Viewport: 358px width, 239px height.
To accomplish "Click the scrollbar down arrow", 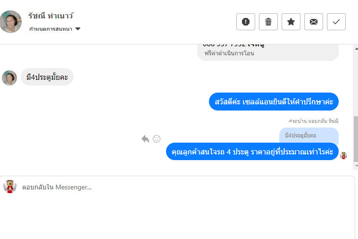I will click(356, 166).
